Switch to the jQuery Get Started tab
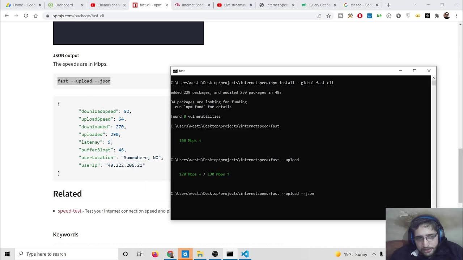This screenshot has height=260, width=463. tap(319, 5)
